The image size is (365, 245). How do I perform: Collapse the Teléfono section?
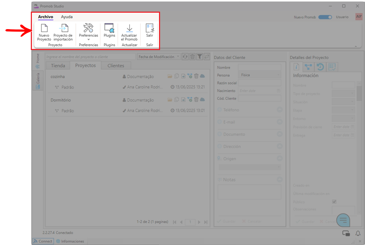(279, 110)
